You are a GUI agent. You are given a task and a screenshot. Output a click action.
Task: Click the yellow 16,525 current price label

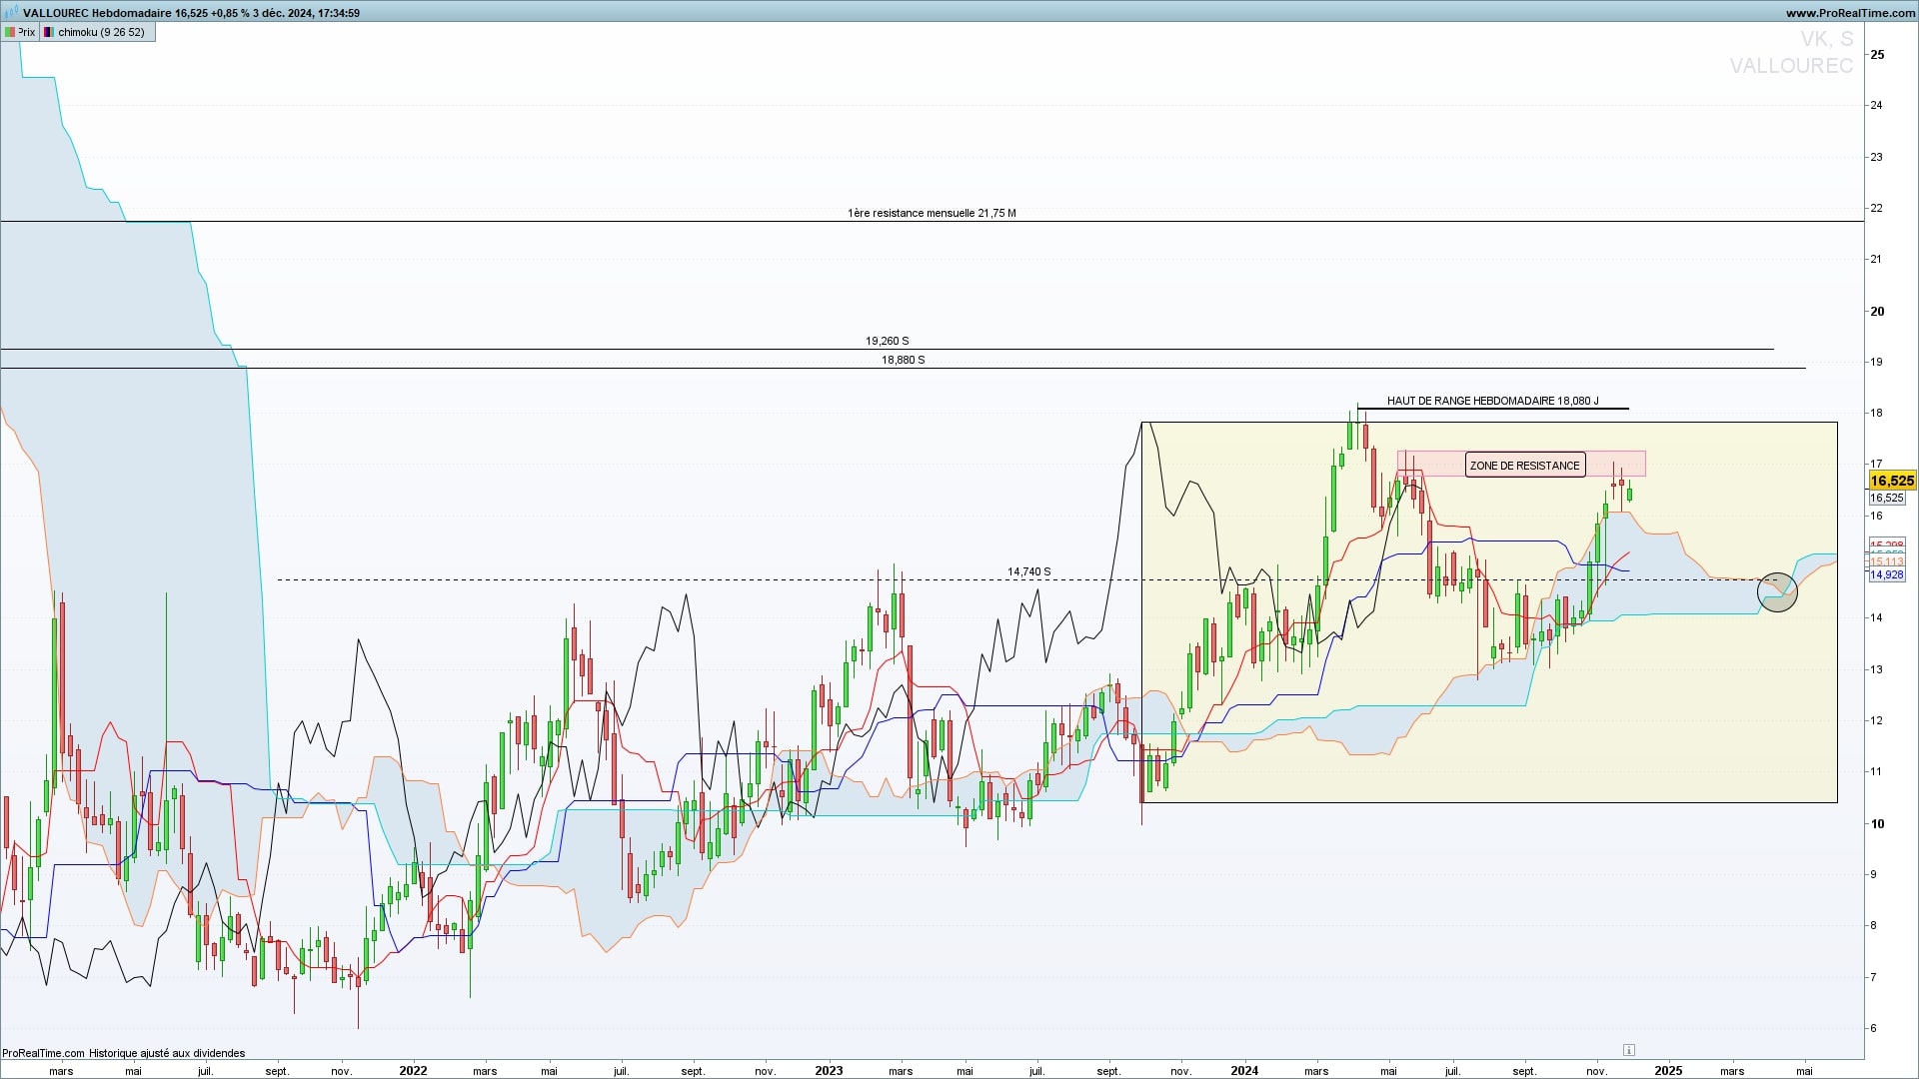click(x=1891, y=481)
